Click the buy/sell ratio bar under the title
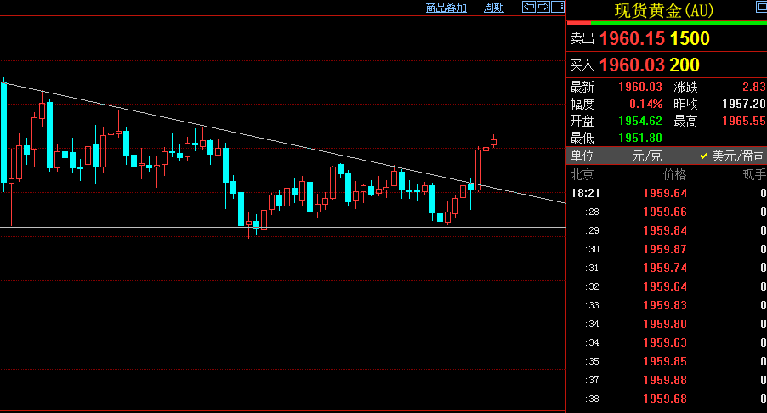This screenshot has width=767, height=413. pyautogui.click(x=667, y=23)
